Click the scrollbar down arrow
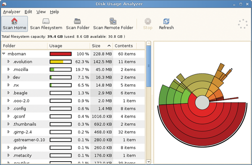 [149, 162]
